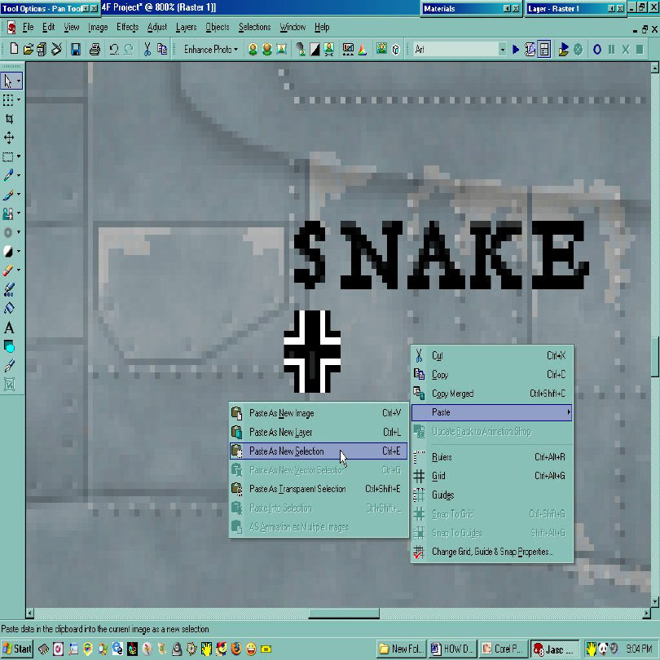Switch to the Corel P... taskbar window
The image size is (660, 660).
point(503,649)
